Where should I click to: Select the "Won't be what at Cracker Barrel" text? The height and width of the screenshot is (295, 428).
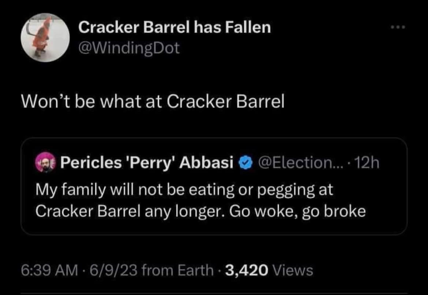pyautogui.click(x=152, y=103)
